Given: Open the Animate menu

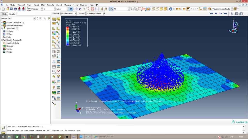Looking at the screenshot, I should click(x=50, y=5).
